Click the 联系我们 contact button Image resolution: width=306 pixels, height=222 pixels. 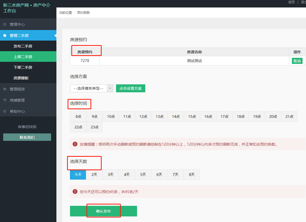click(27, 137)
